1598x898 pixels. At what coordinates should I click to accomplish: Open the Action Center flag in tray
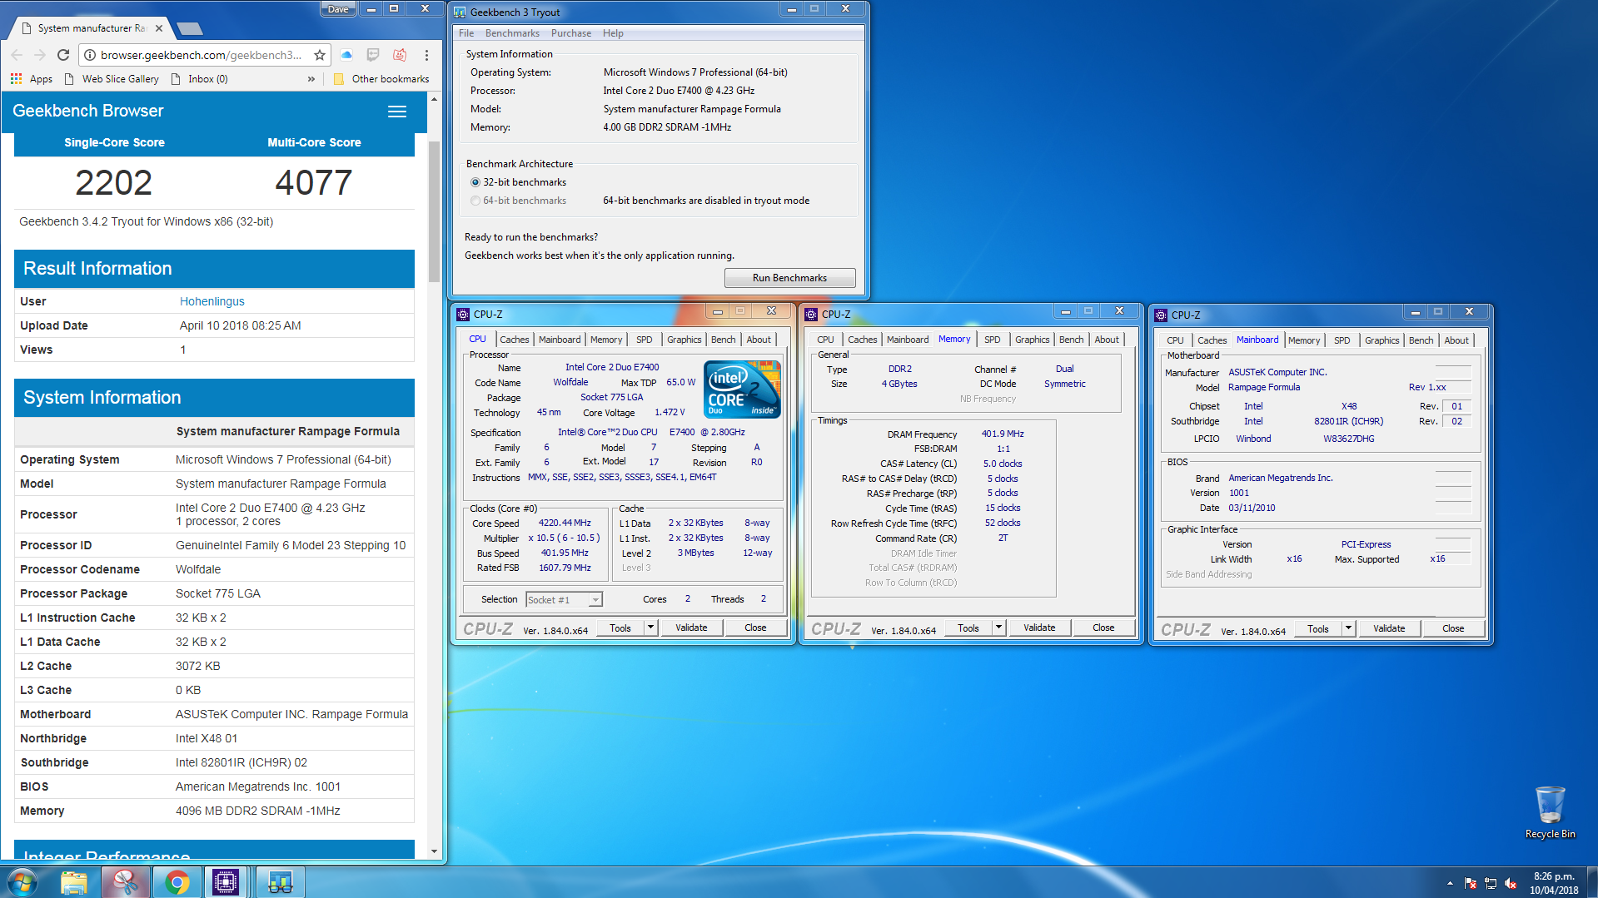click(x=1471, y=883)
